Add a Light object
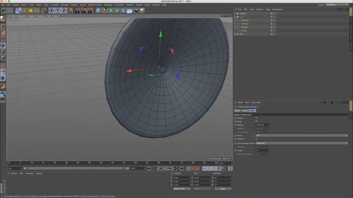 [142, 10]
